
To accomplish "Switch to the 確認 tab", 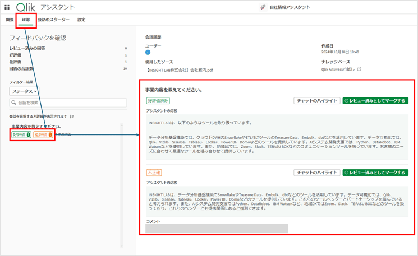I will point(26,20).
